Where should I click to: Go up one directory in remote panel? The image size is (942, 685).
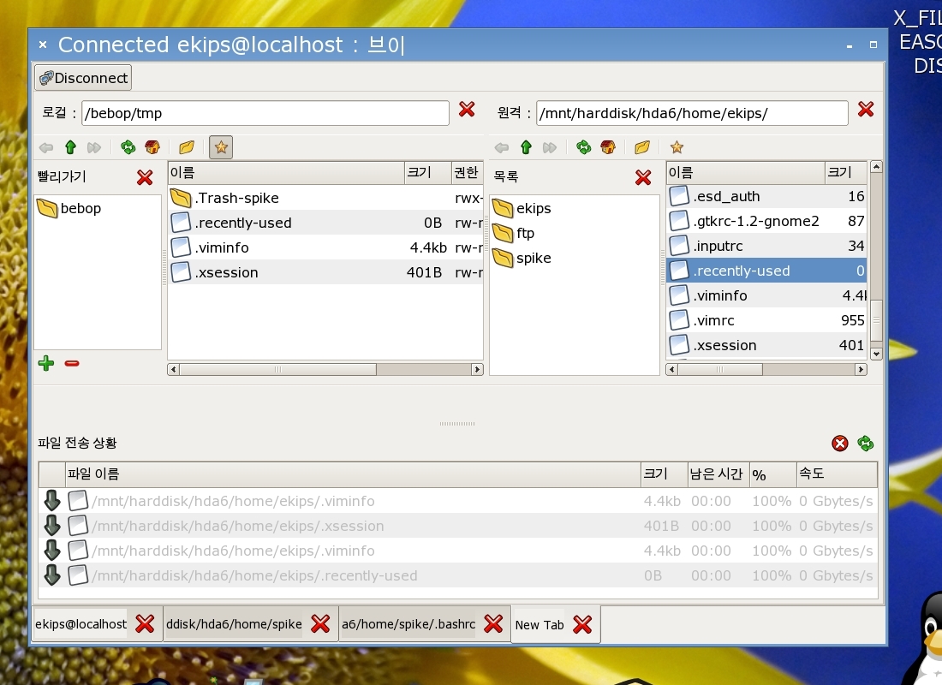coord(526,147)
